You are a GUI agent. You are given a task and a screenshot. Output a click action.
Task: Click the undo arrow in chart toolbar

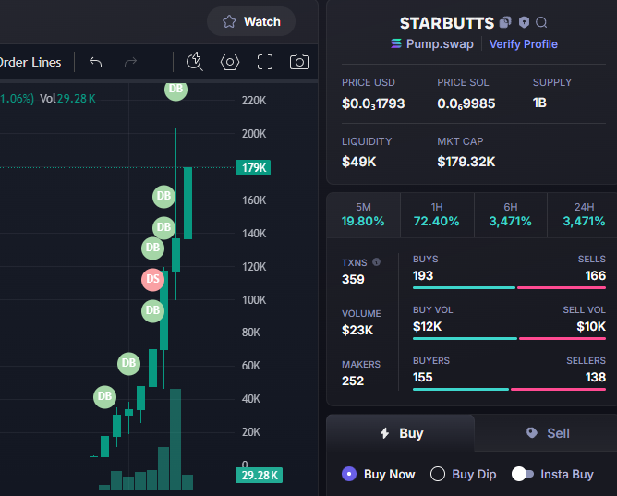pyautogui.click(x=96, y=62)
